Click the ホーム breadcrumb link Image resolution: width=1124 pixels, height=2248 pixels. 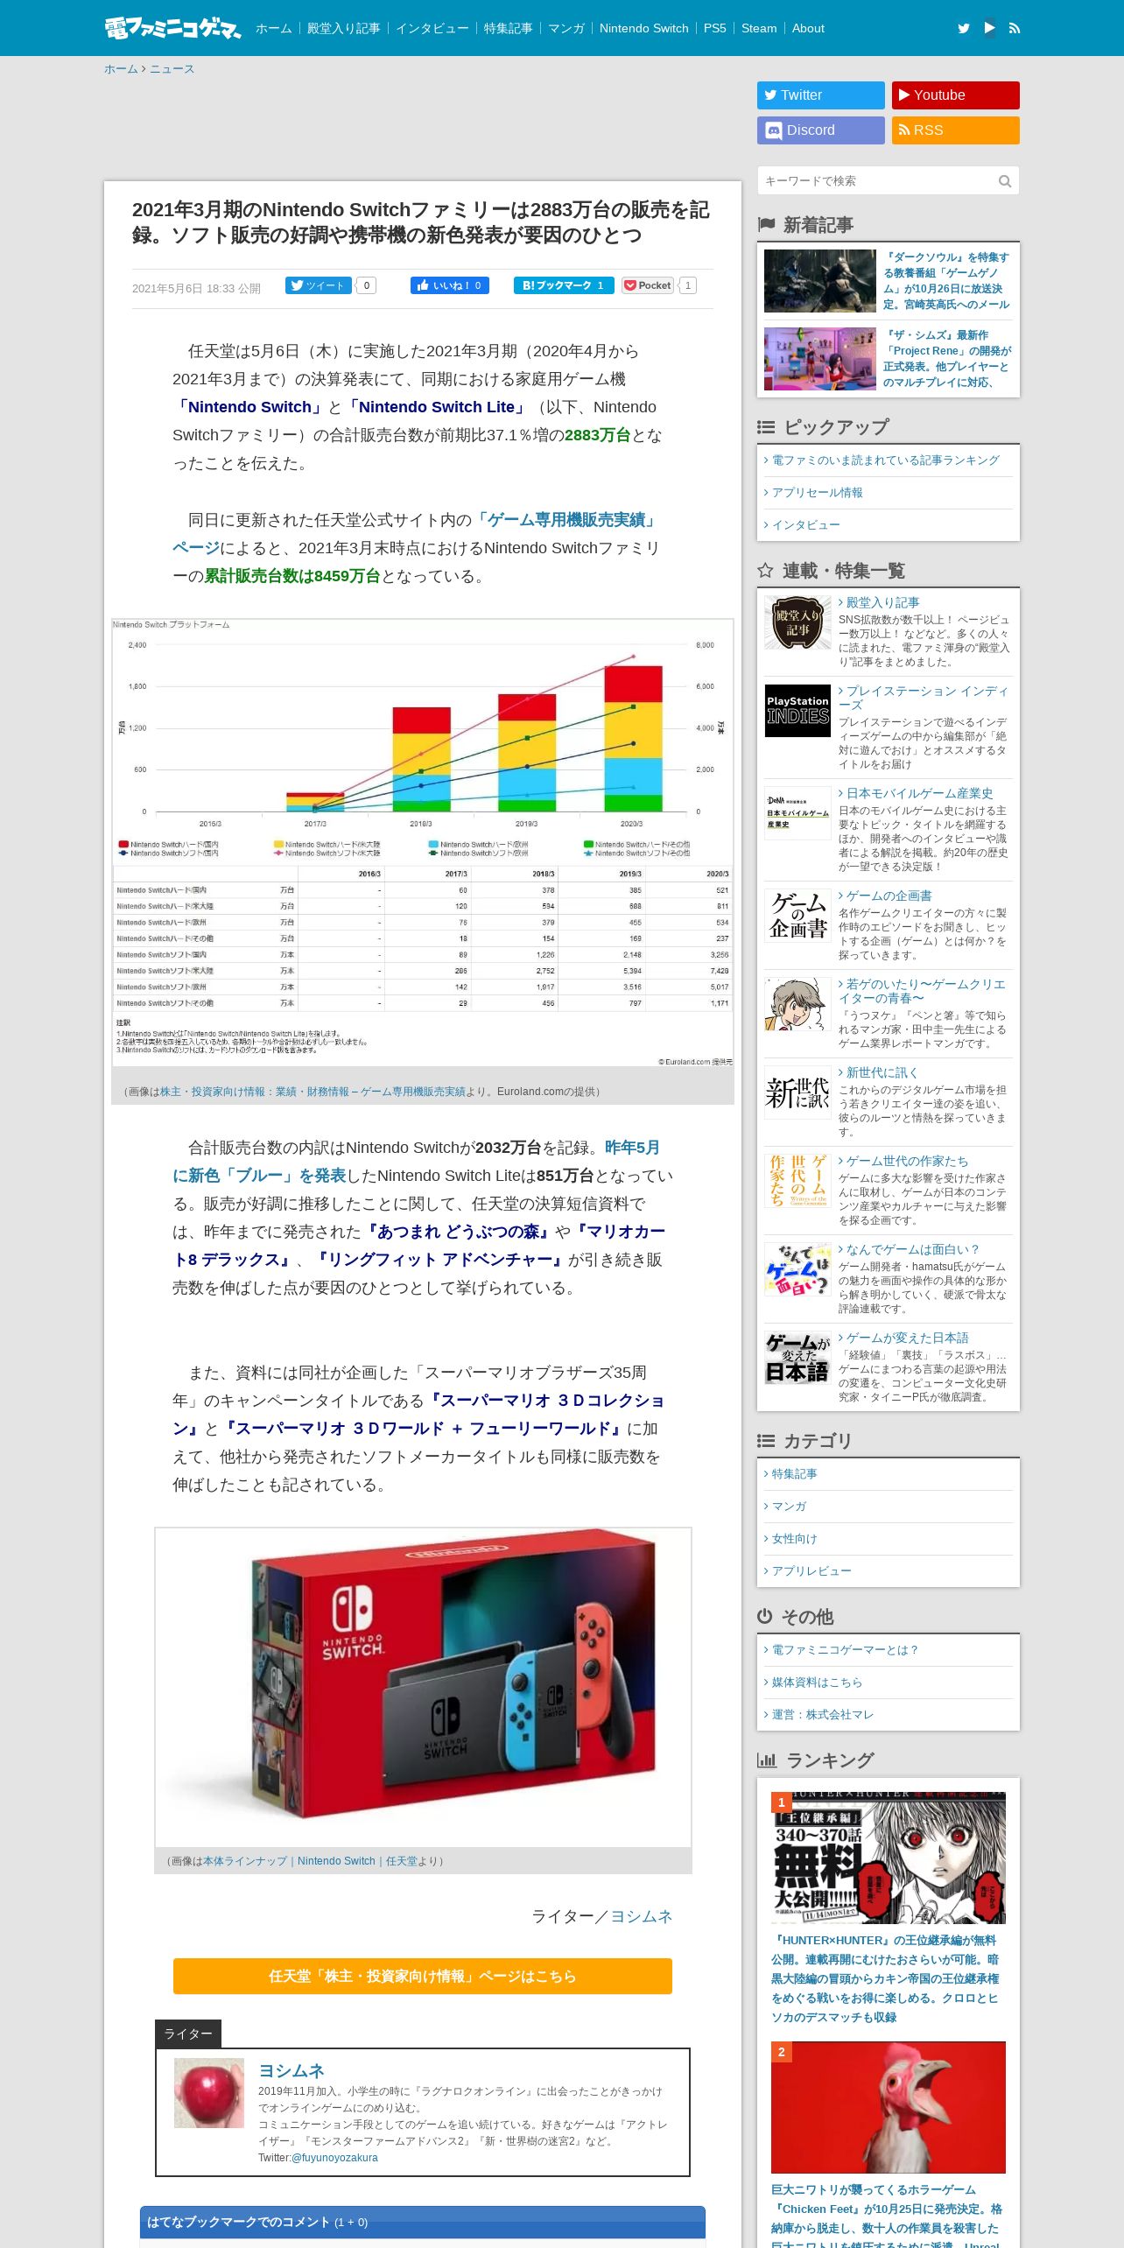click(121, 69)
